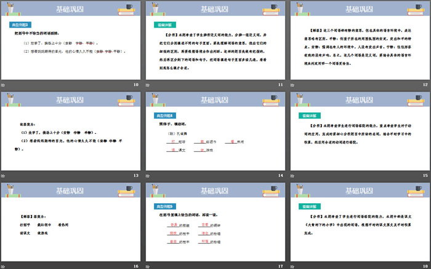Click the animation star icon under slide 10

point(4,84)
